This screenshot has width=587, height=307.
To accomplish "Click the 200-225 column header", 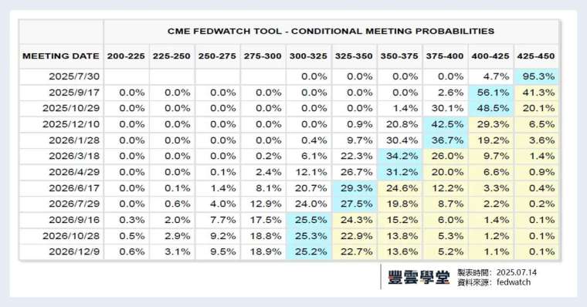I will click(x=126, y=56).
